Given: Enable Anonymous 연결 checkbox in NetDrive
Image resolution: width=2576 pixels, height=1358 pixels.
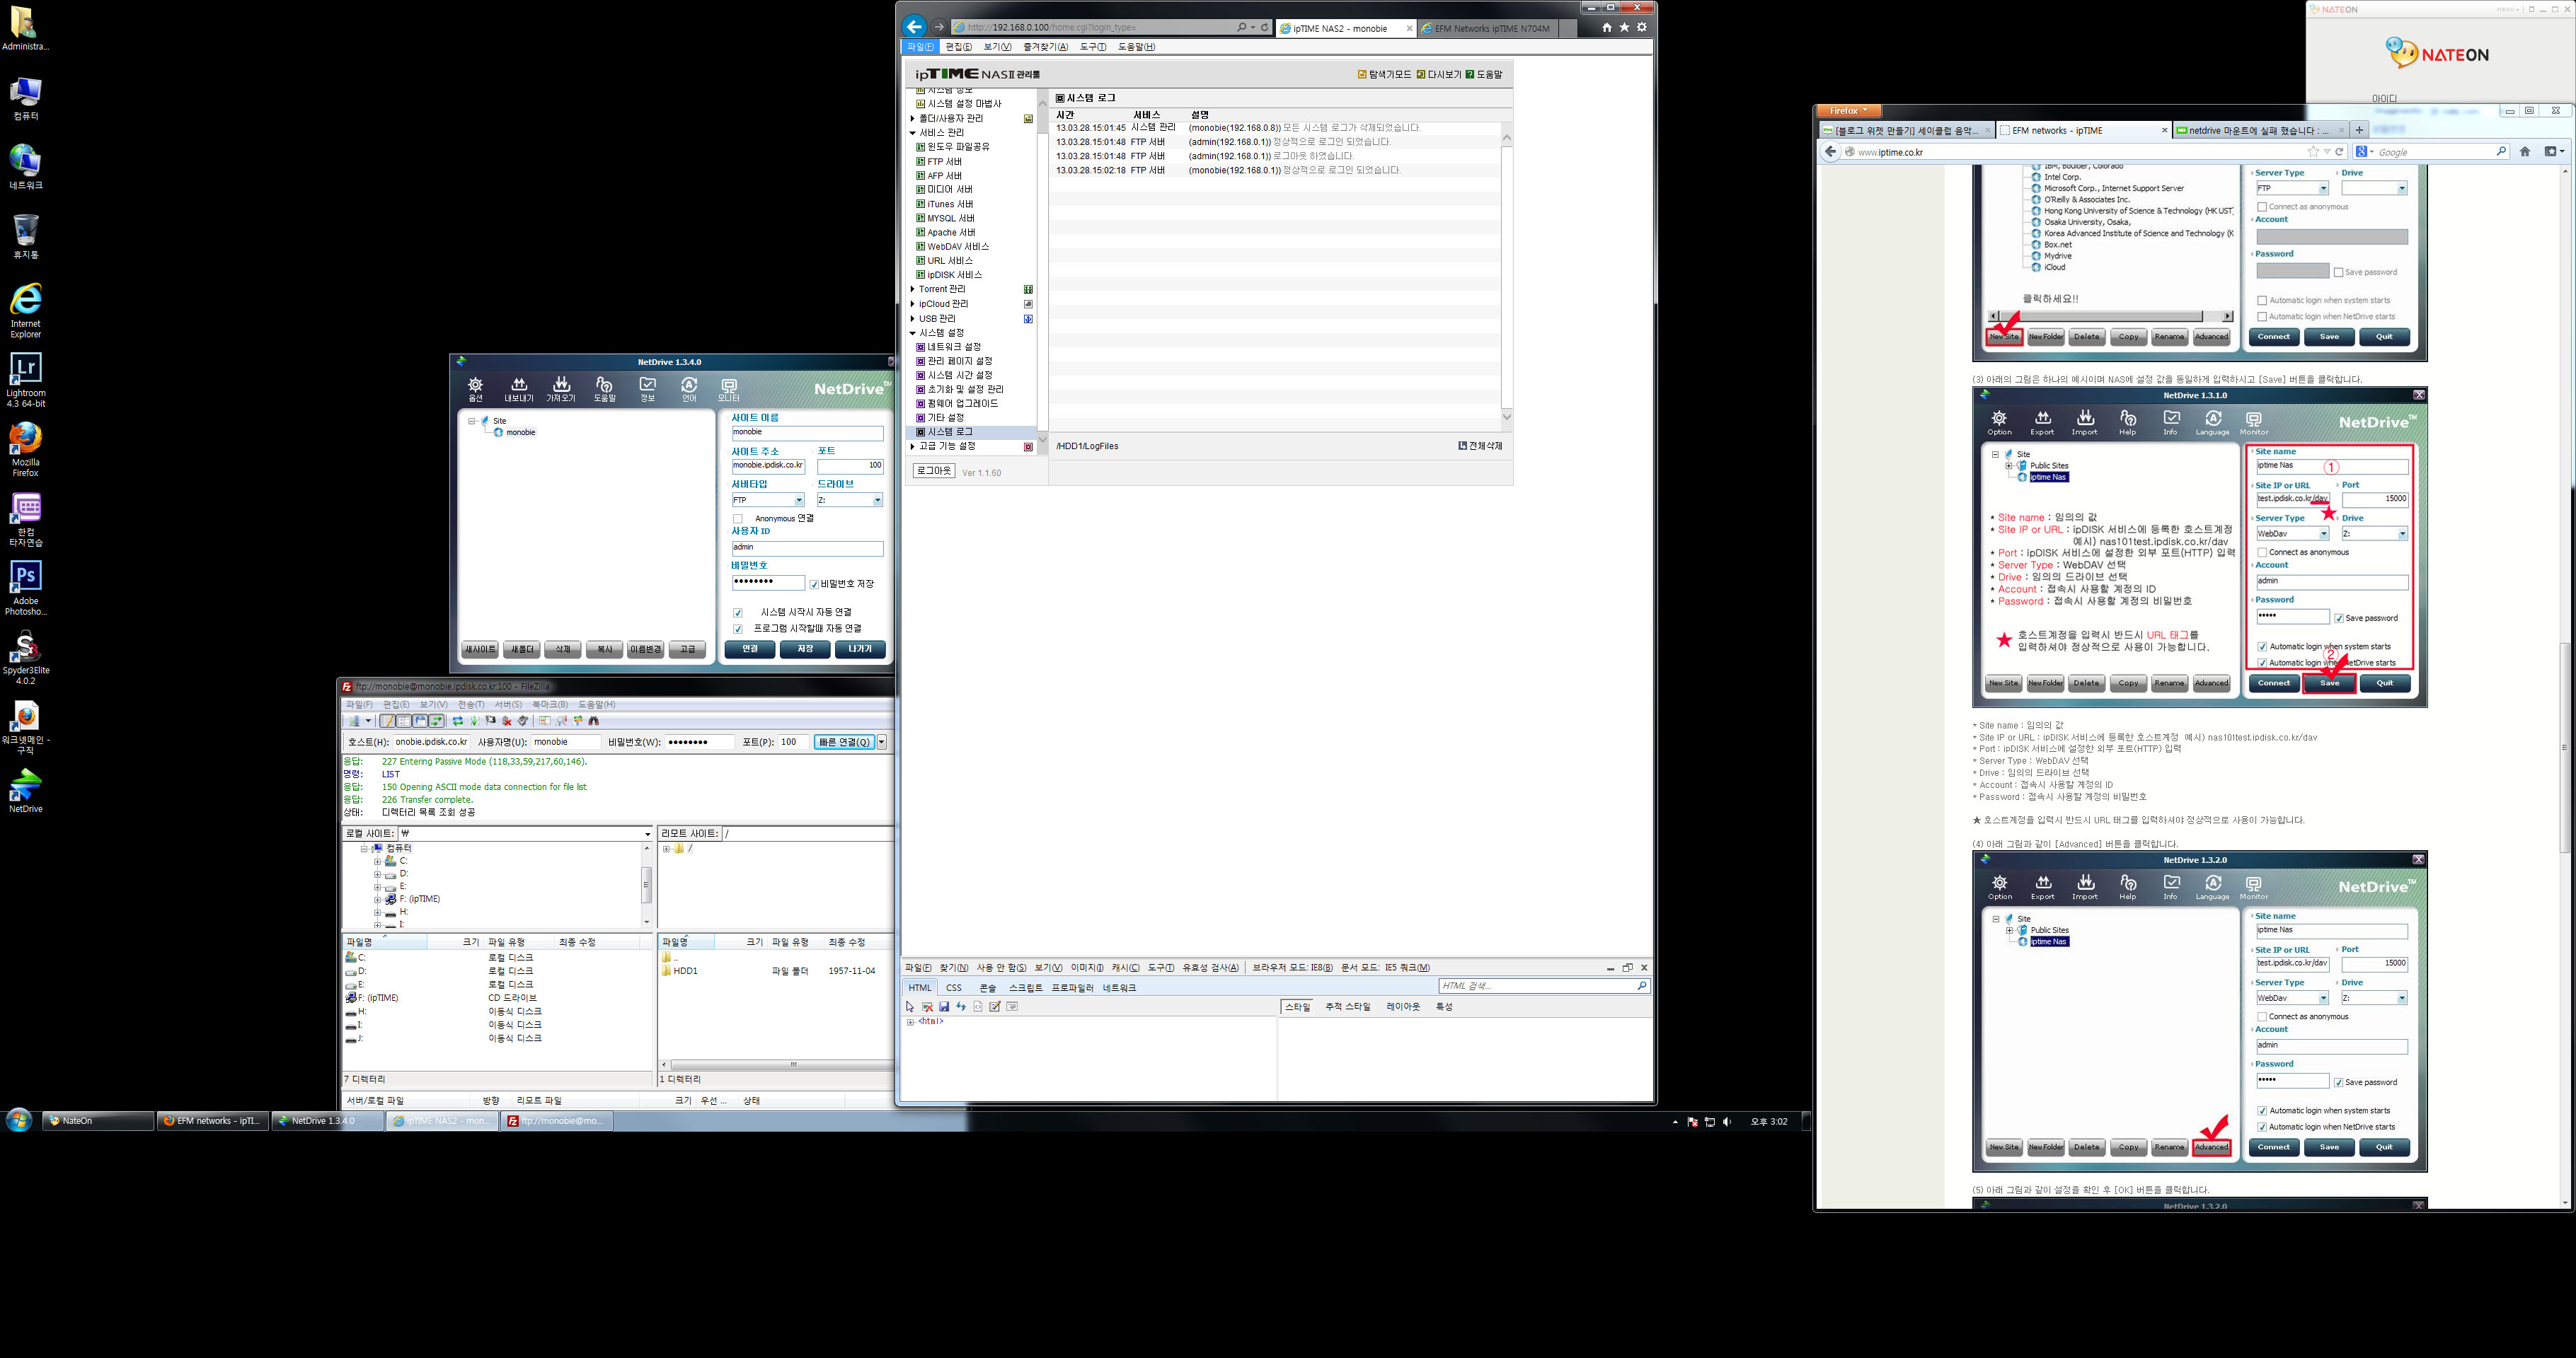Looking at the screenshot, I should pos(738,518).
